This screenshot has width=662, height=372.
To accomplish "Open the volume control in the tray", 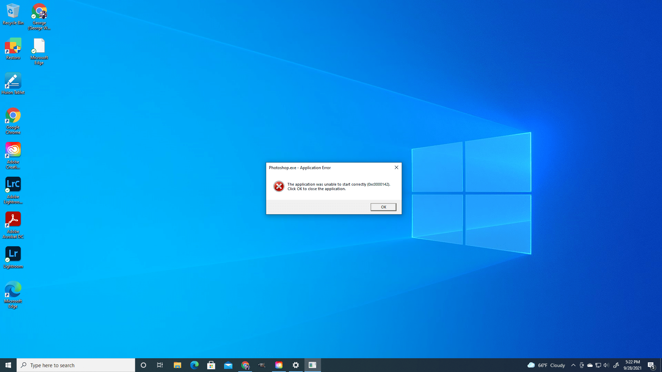I will [x=606, y=365].
